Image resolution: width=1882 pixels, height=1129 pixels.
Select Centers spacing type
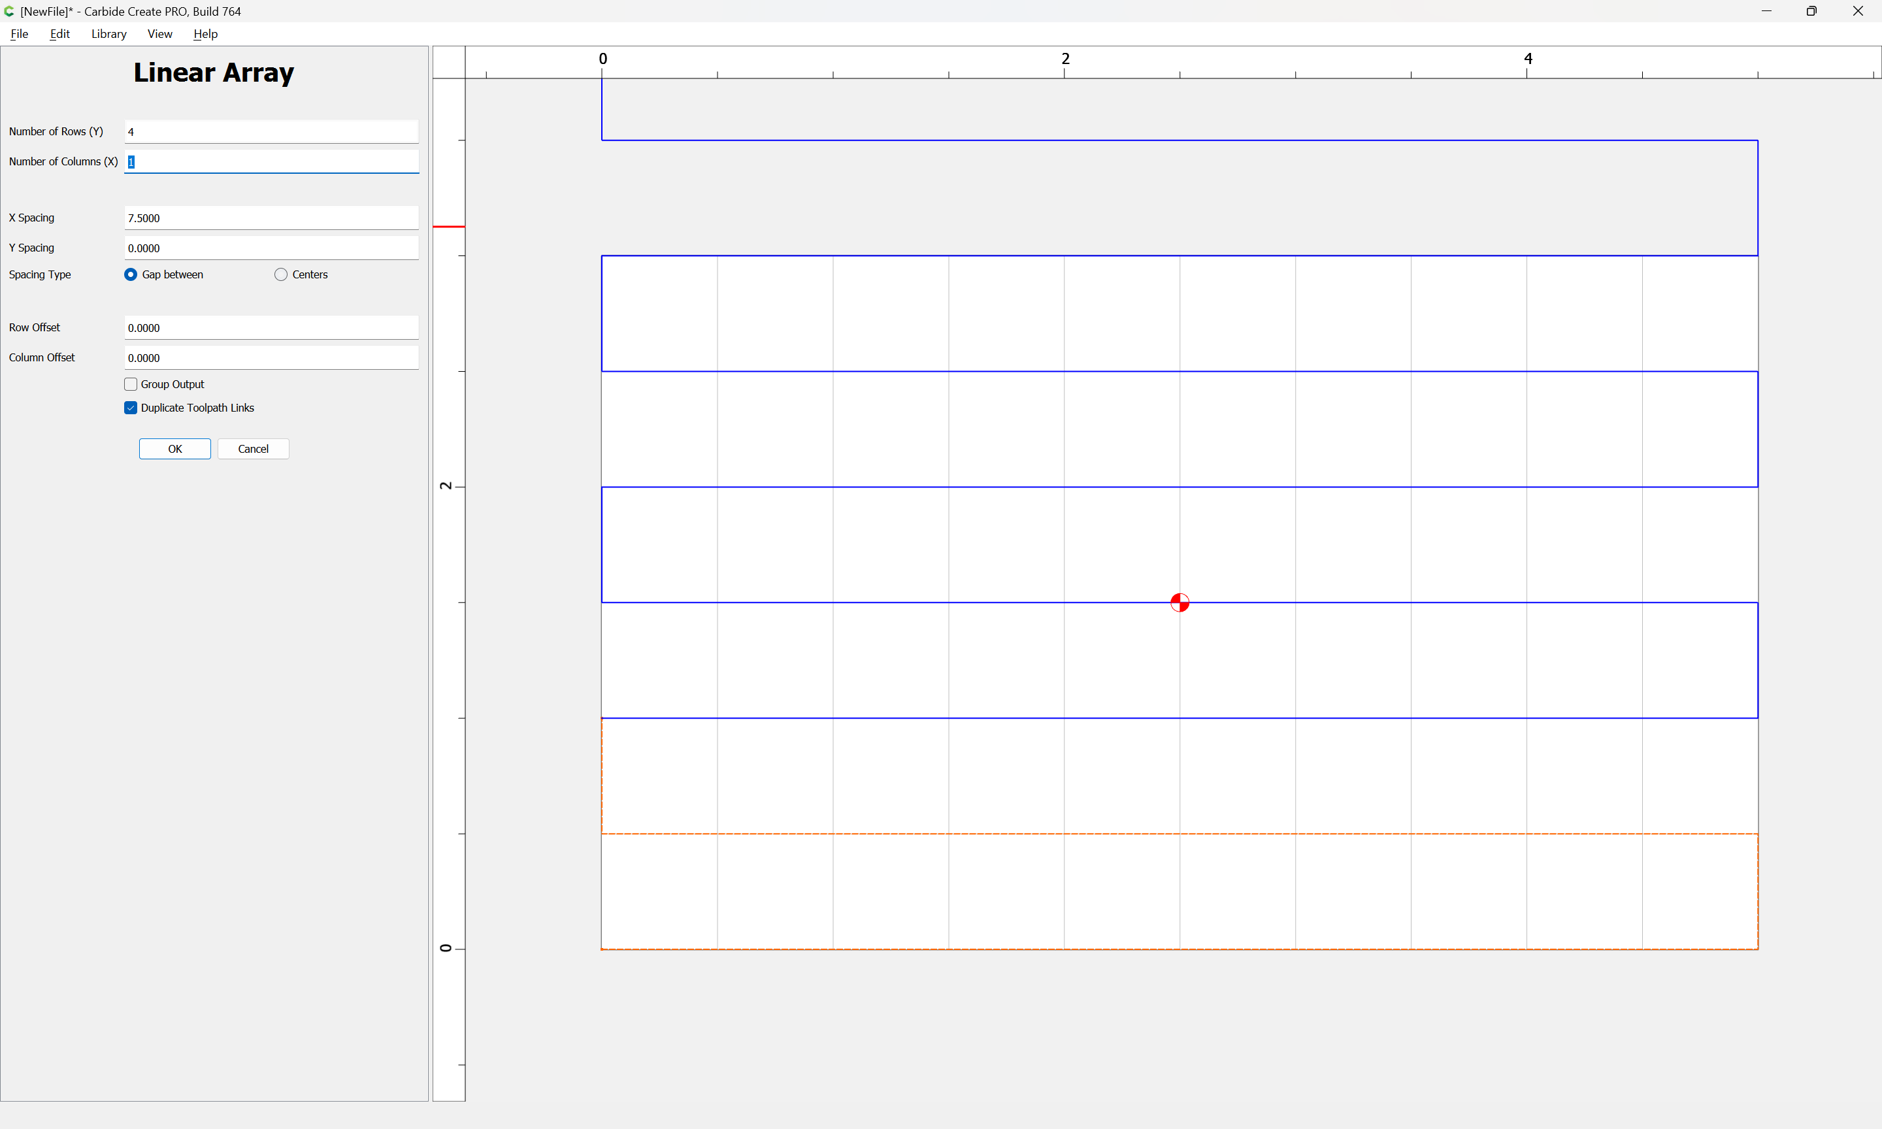click(x=282, y=274)
